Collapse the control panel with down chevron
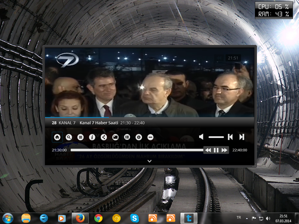Viewport: 299px width, 224px height. click(x=149, y=161)
